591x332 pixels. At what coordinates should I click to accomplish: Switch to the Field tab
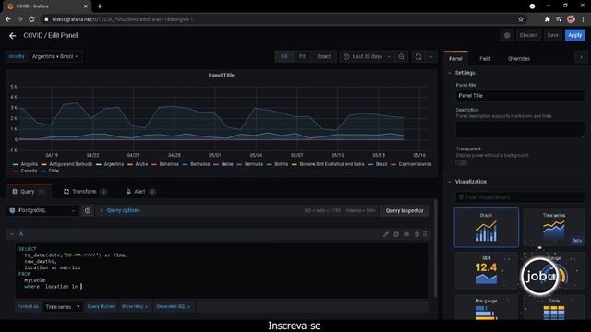[x=485, y=59]
